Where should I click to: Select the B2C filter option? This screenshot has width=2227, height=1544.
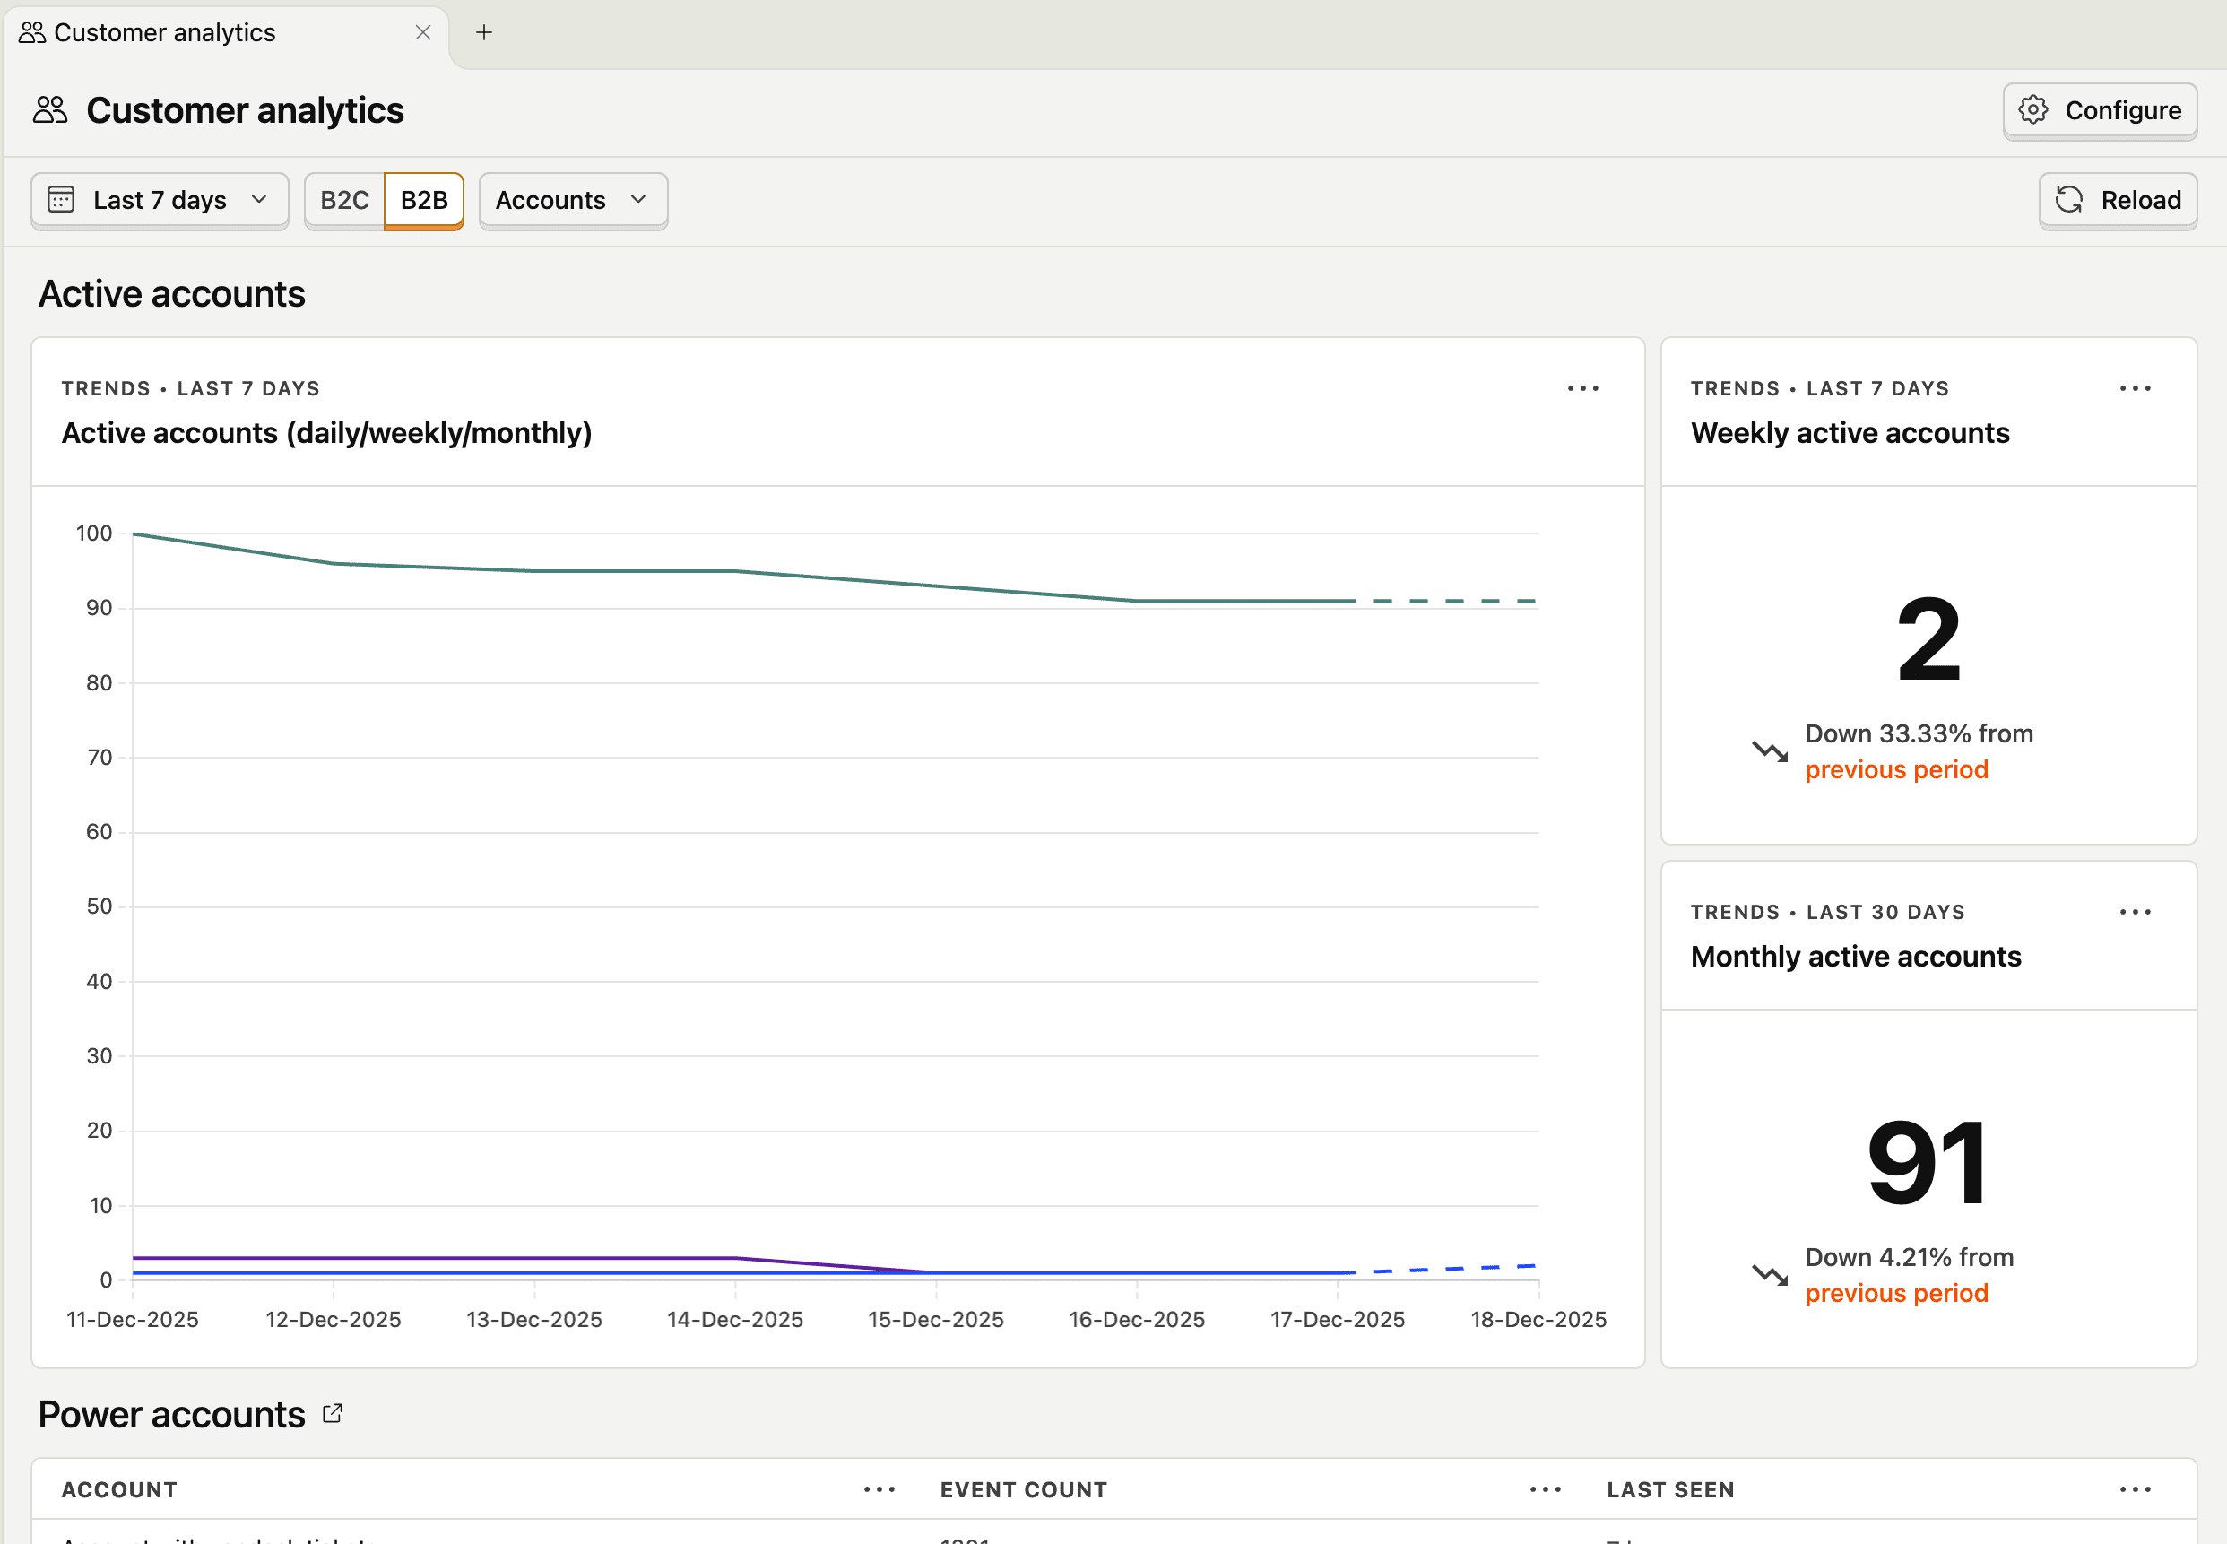344,199
